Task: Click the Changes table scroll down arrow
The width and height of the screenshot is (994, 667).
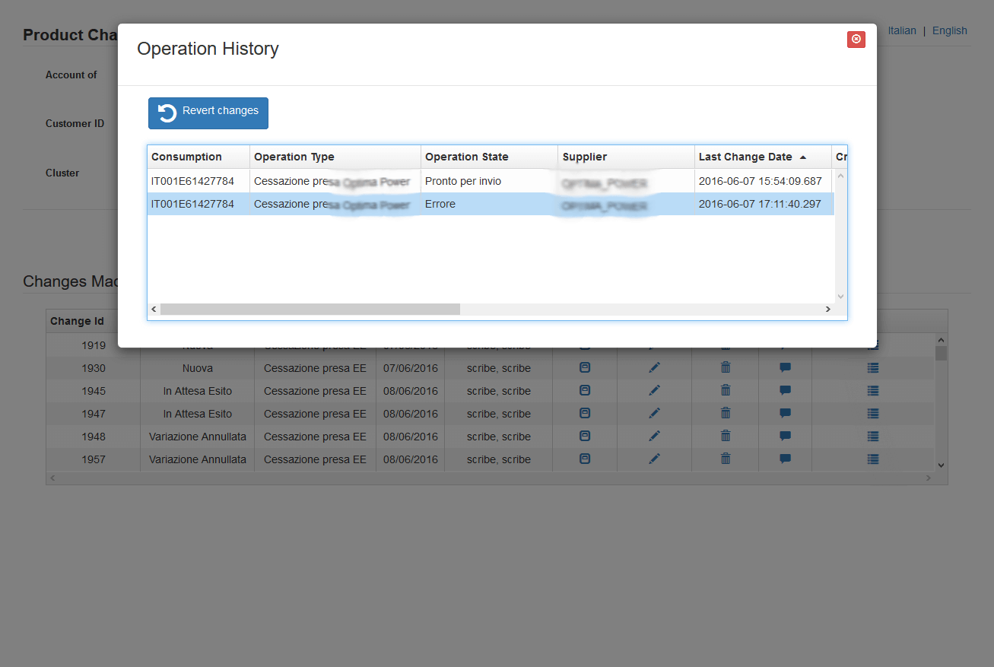Action: tap(941, 465)
